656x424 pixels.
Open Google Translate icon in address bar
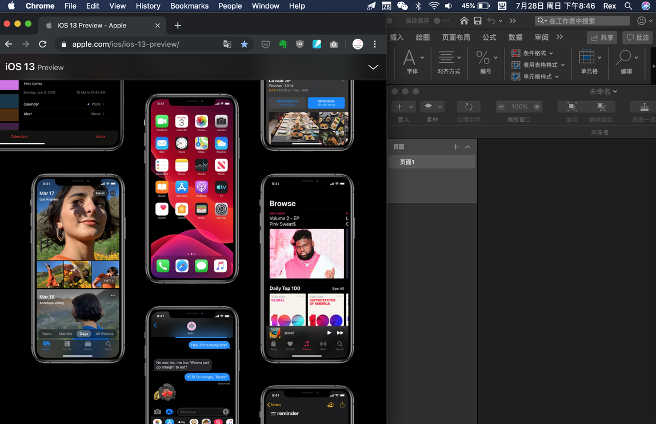pyautogui.click(x=227, y=44)
